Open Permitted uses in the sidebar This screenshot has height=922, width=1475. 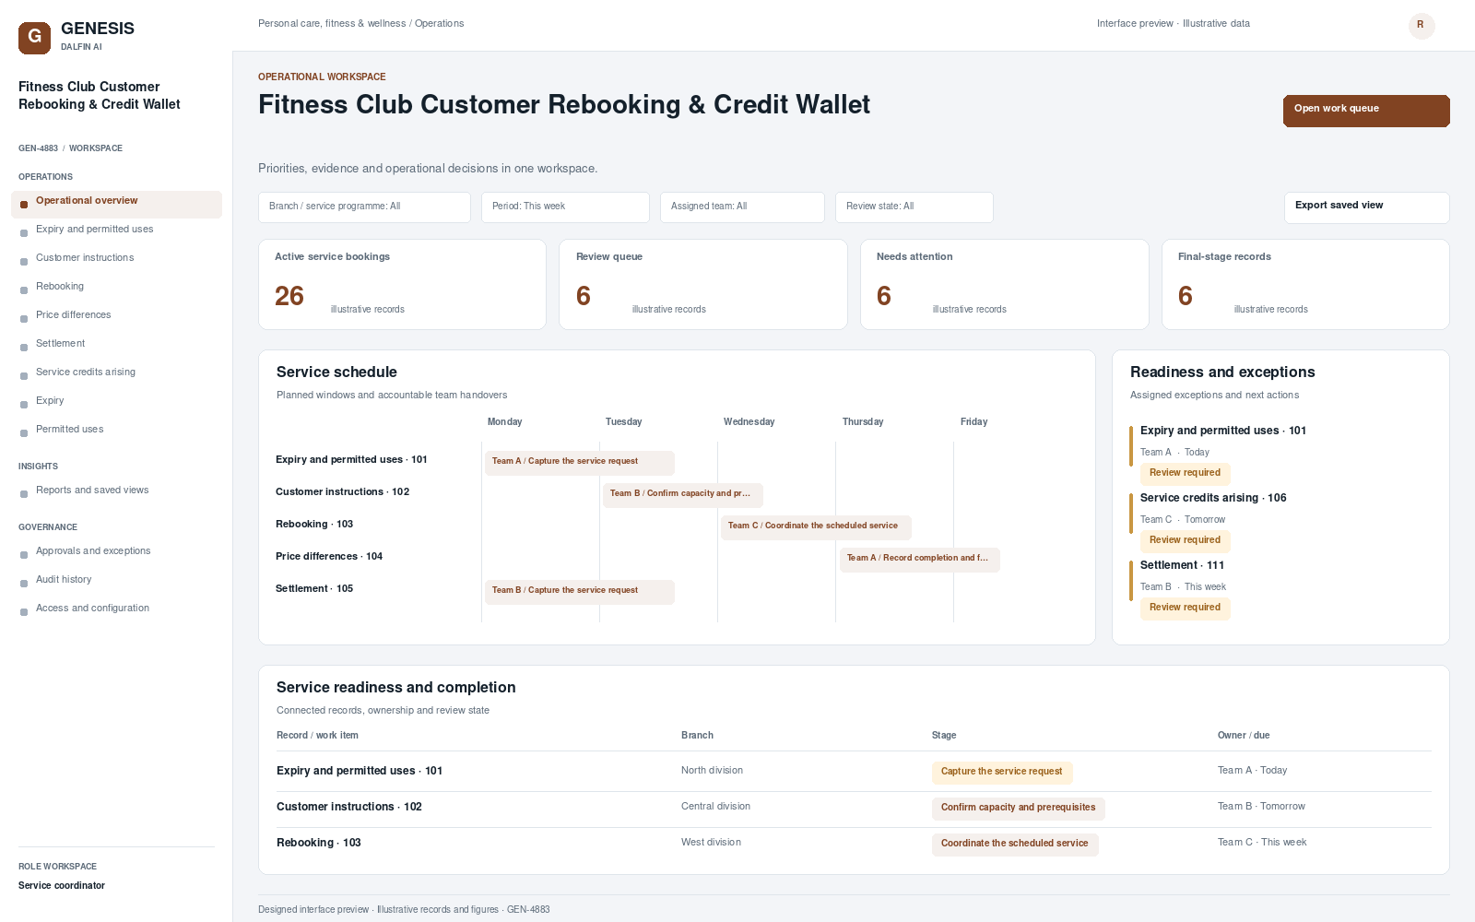[116, 430]
